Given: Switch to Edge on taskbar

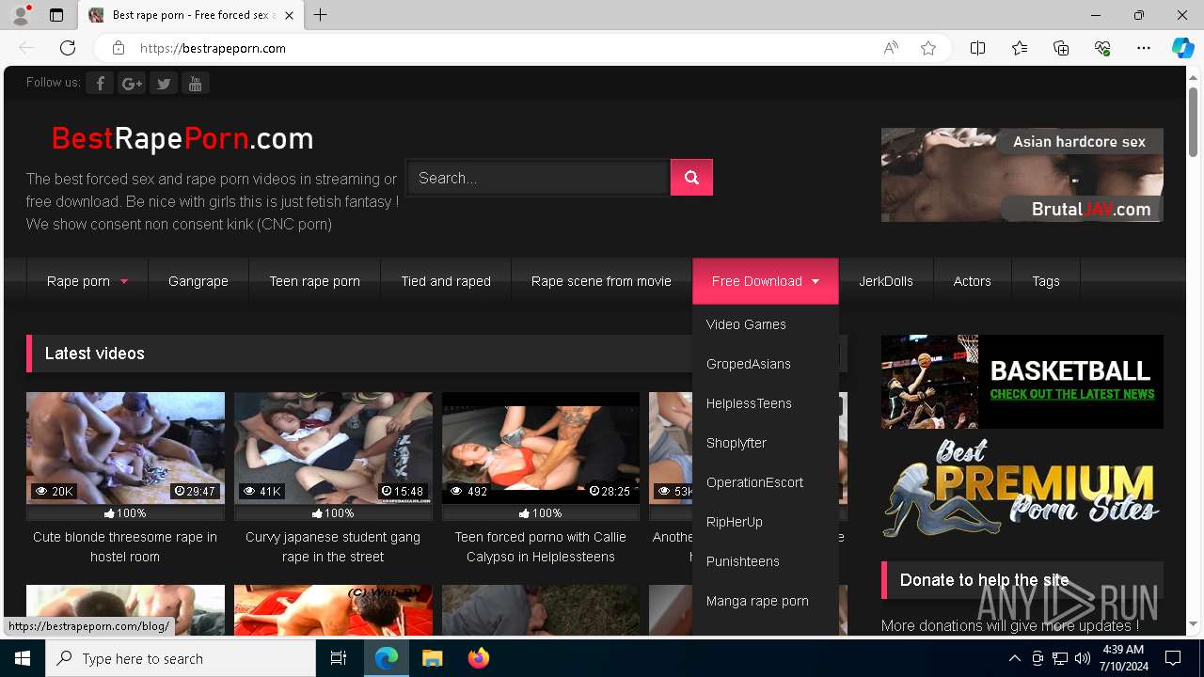Looking at the screenshot, I should tap(387, 658).
